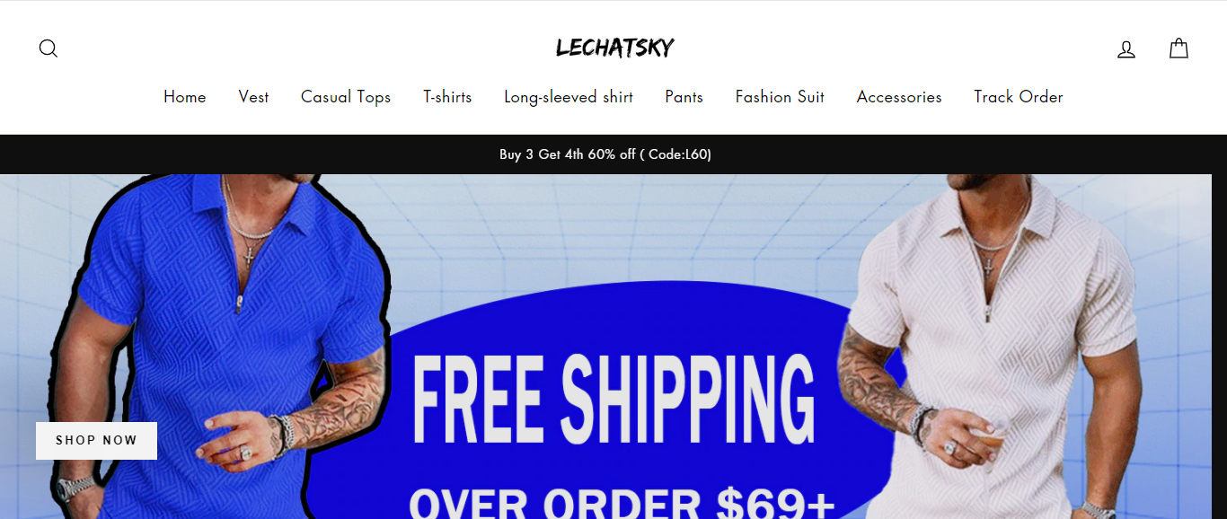Open the Long-sleeved shirt category
The image size is (1227, 519).
click(569, 97)
